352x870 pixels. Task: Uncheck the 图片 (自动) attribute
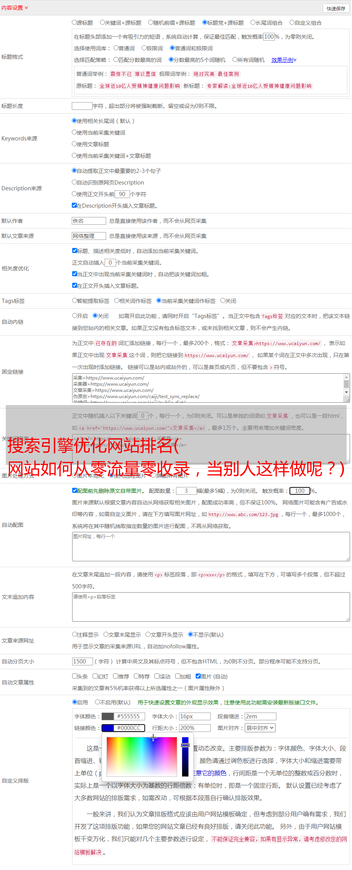(198, 676)
